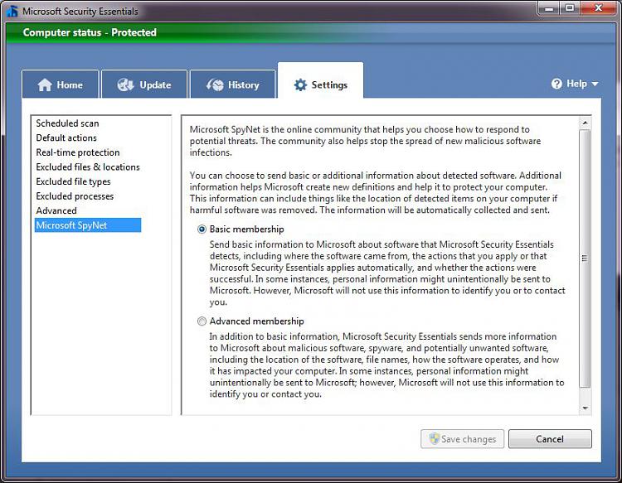
Task: Click the Advanced membership label text
Action: coord(256,321)
